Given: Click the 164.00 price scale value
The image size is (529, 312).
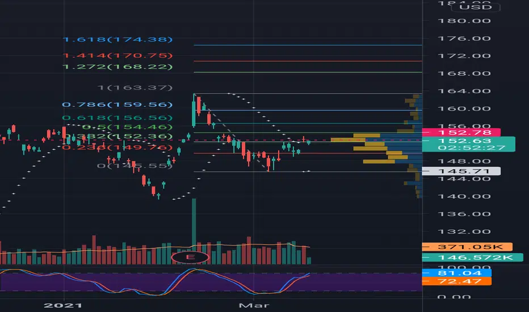Looking at the screenshot, I should [464, 91].
